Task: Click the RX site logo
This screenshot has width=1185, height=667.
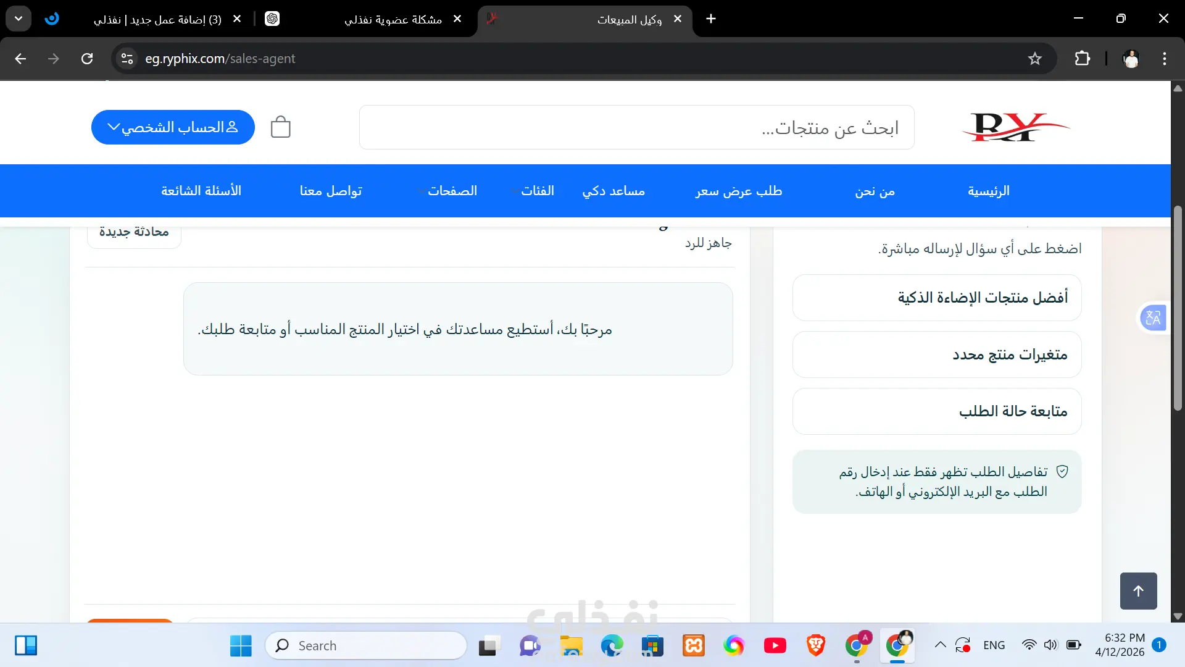Action: 1015,127
